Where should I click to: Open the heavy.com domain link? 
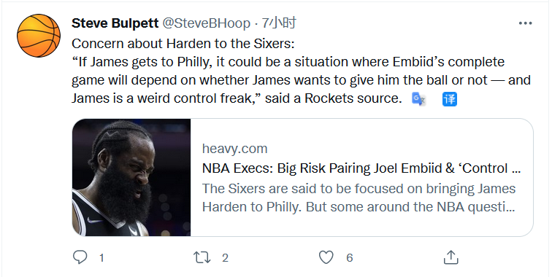(235, 149)
